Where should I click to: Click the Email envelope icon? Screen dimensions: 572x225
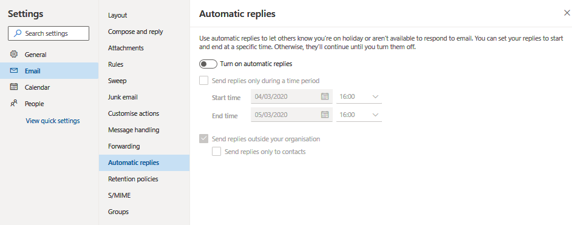(14, 70)
